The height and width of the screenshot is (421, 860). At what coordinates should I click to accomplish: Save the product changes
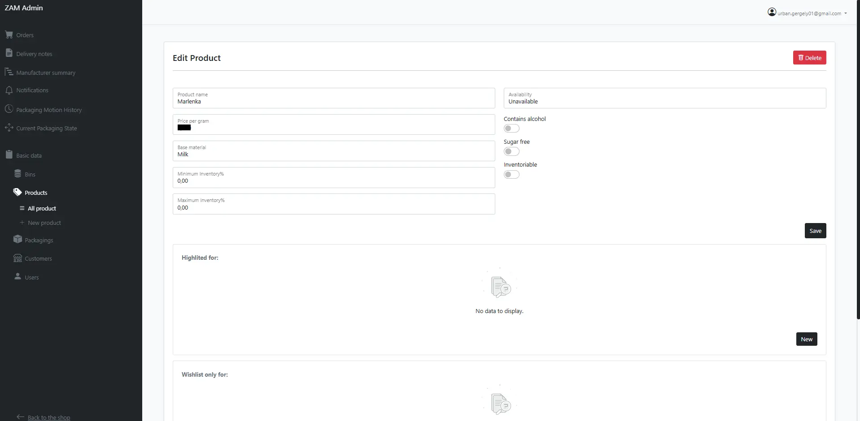815,231
